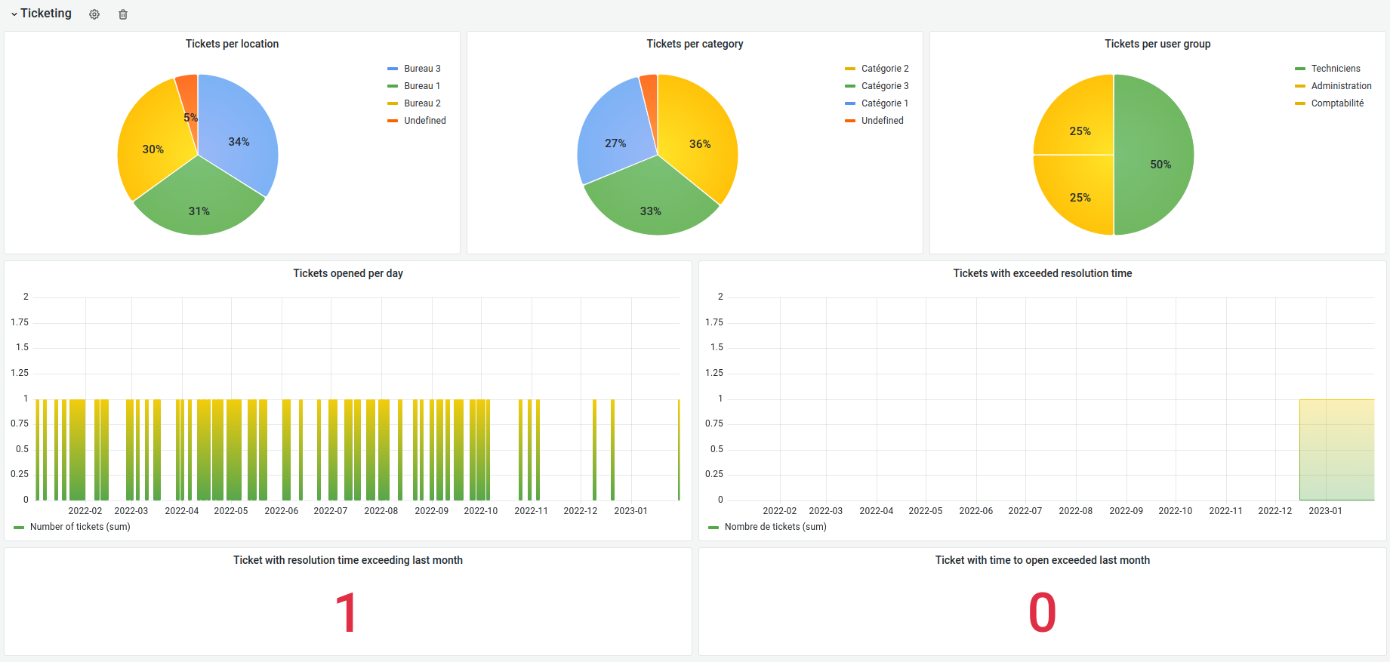1390x662 pixels.
Task: Open Tickets with exceeded resolution time panel menu
Action: (x=1042, y=273)
